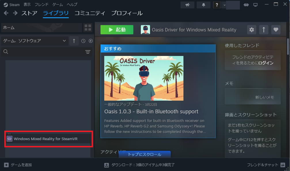The image size is (290, 171).
Task: Toggle the recent activity clock filter
Action: (84, 41)
